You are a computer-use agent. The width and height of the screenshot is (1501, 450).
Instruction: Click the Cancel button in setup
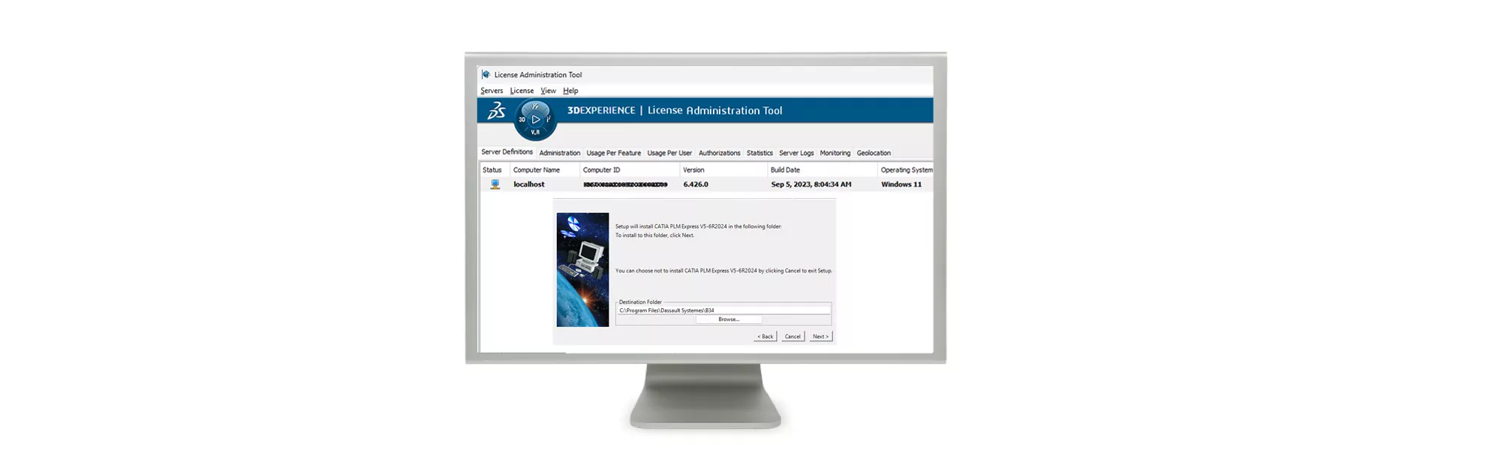point(793,337)
